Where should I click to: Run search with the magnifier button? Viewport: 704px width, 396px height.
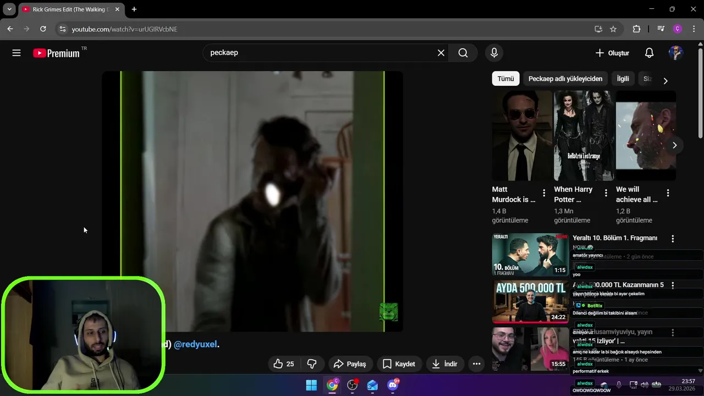click(463, 53)
